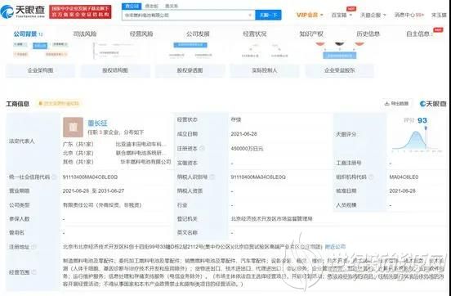Select the organization code MA04C6LE0
Viewport: 451px width, 296px height.
(404, 177)
